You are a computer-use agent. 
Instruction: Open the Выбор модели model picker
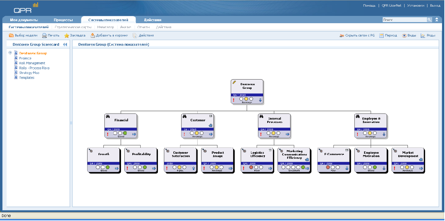[x=23, y=35]
